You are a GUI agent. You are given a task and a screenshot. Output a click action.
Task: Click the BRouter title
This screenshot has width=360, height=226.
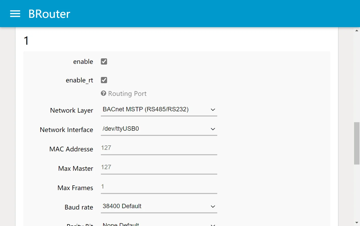[x=49, y=14]
